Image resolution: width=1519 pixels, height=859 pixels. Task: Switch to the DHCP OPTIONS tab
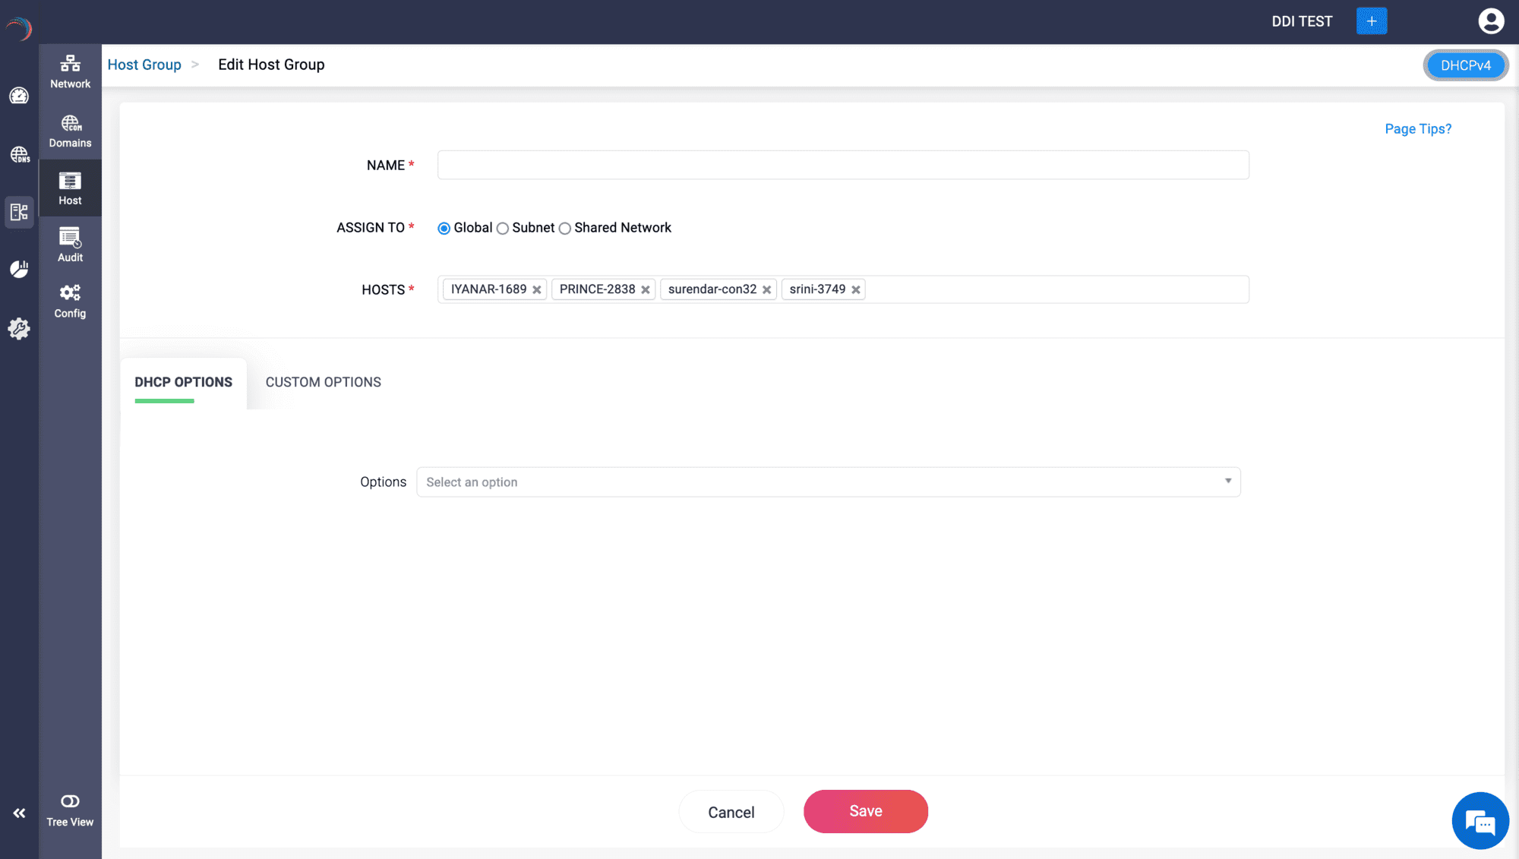[x=183, y=382]
